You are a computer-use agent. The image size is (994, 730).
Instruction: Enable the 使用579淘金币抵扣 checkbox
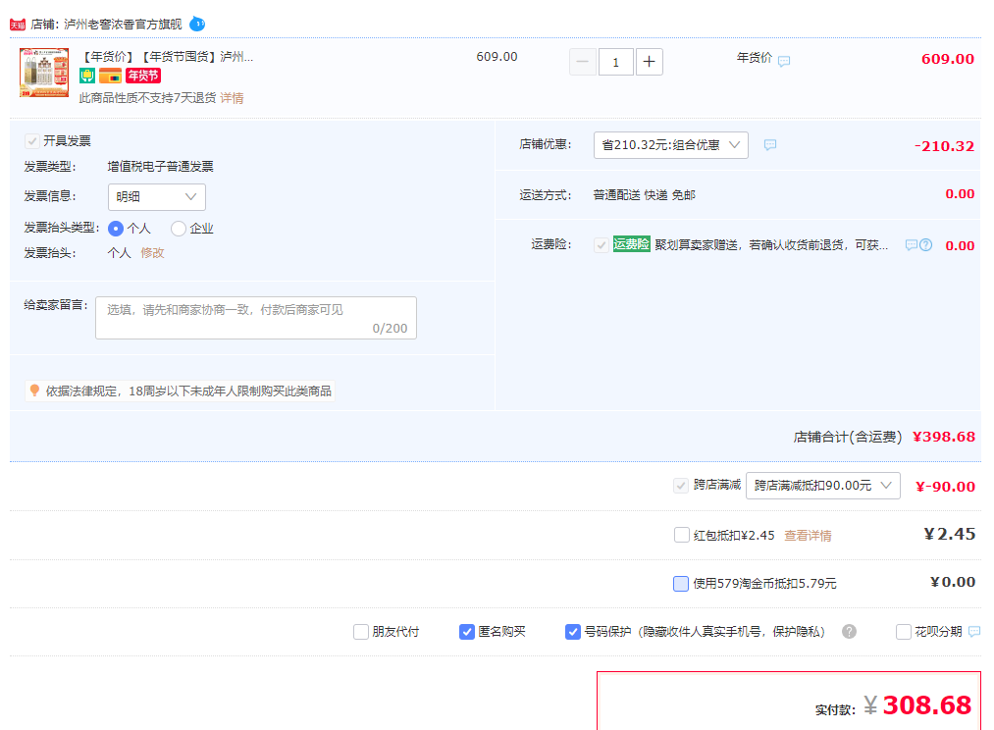pos(681,583)
